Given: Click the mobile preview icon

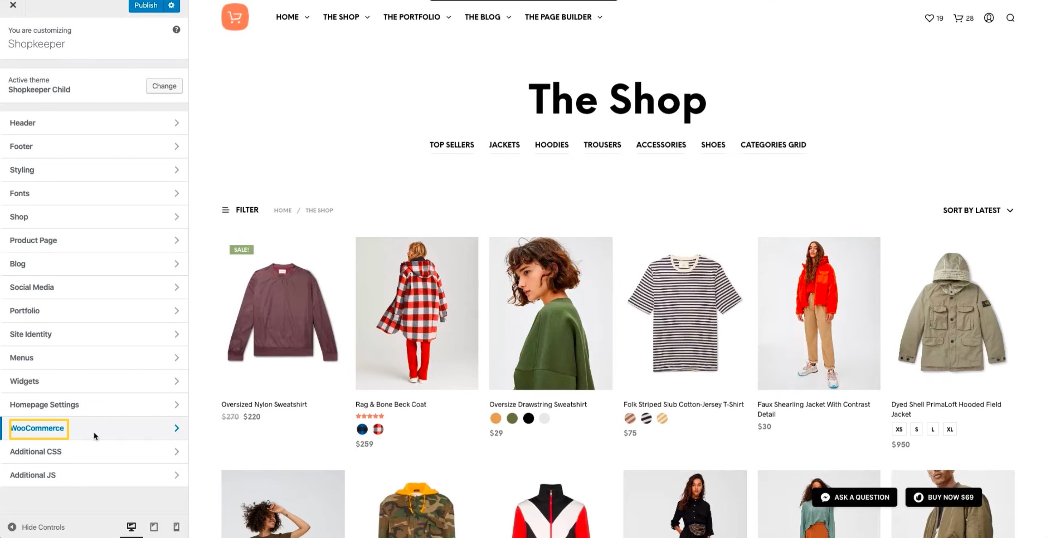Looking at the screenshot, I should pos(177,527).
